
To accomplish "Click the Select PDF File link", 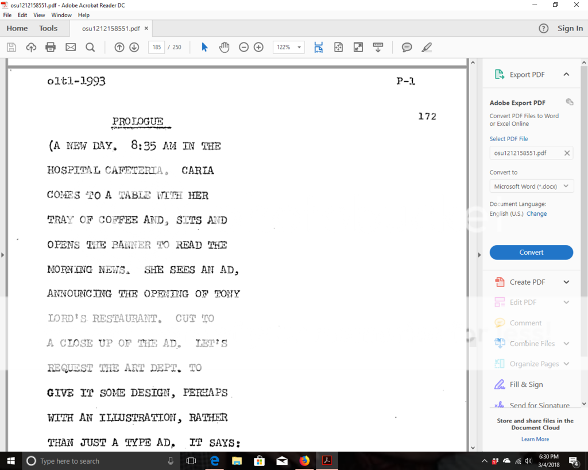I will tap(509, 138).
